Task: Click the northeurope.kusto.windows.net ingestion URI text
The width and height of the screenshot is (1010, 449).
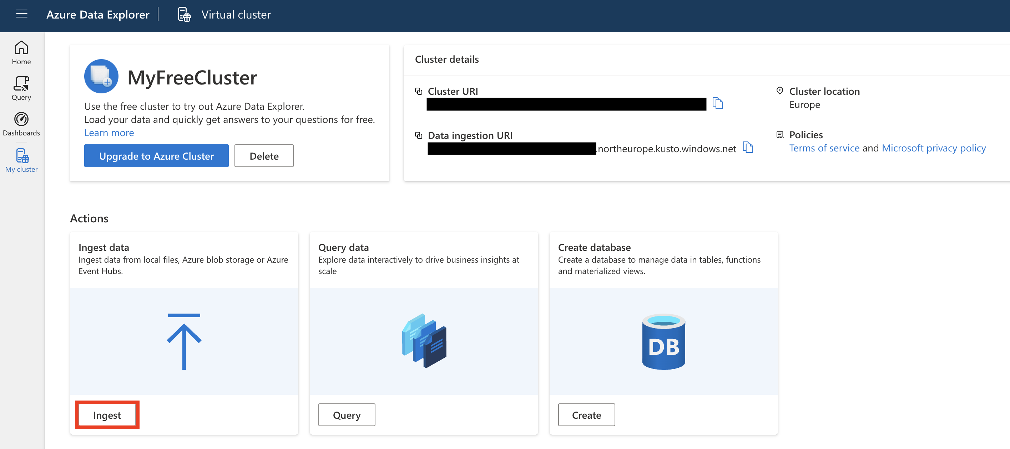Action: [666, 149]
